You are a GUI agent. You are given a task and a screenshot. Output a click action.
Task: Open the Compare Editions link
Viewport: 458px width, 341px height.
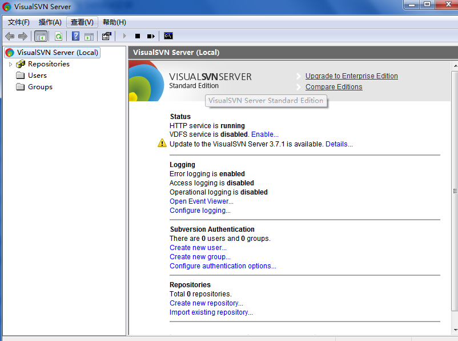[334, 87]
